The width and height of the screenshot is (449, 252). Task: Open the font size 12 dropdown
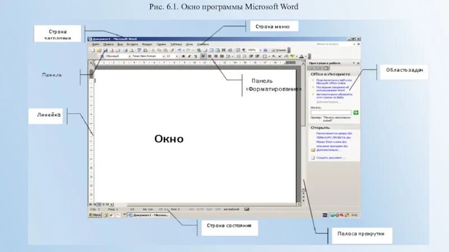(x=177, y=57)
